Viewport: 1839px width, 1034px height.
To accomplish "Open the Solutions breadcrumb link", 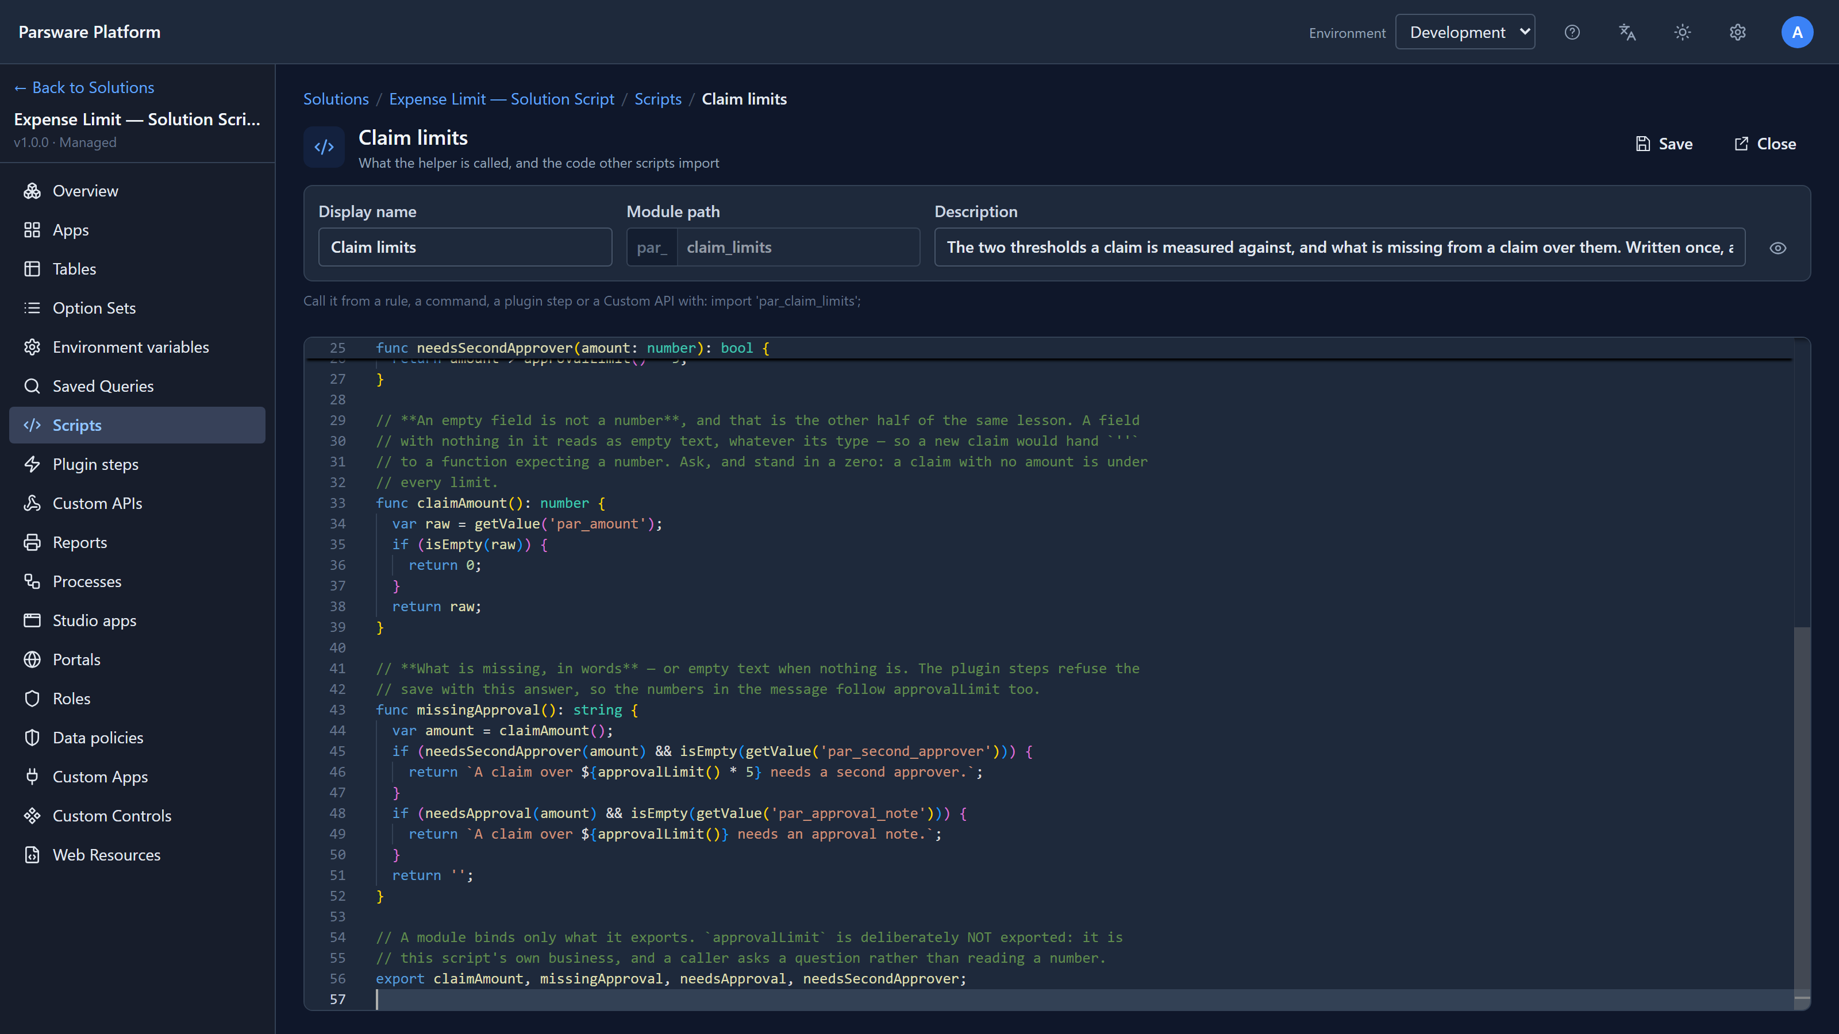I will point(336,99).
